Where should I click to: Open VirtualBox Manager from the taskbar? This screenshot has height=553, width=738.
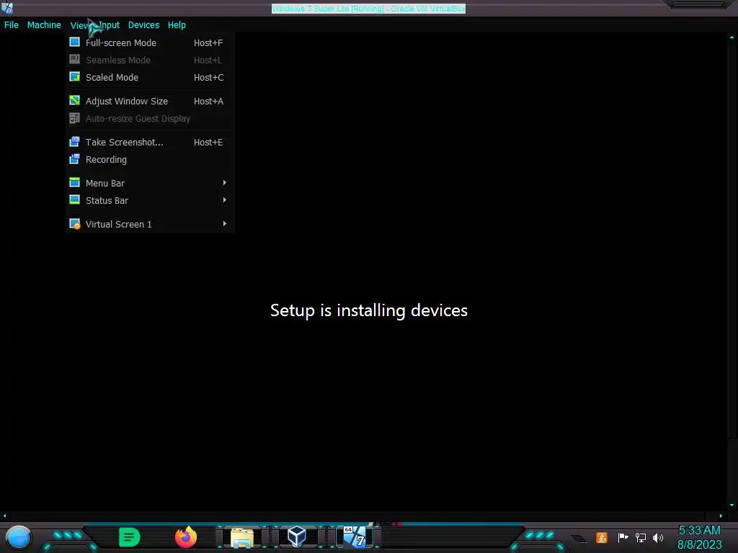point(297,536)
